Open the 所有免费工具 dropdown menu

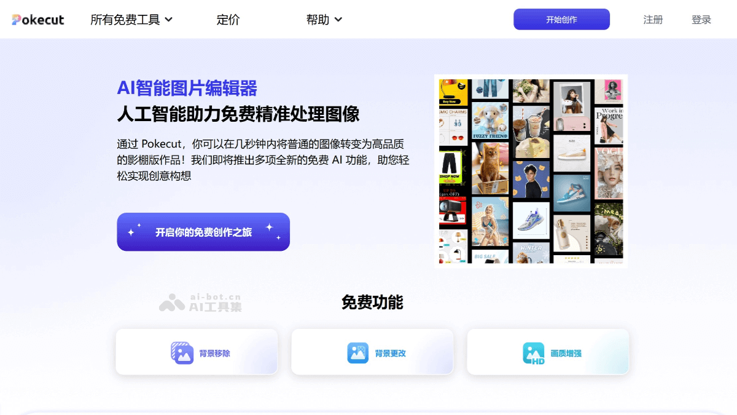click(127, 19)
